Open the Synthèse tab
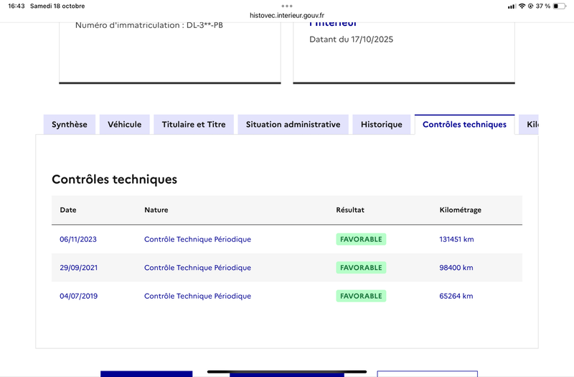Image resolution: width=574 pixels, height=377 pixels. click(69, 124)
